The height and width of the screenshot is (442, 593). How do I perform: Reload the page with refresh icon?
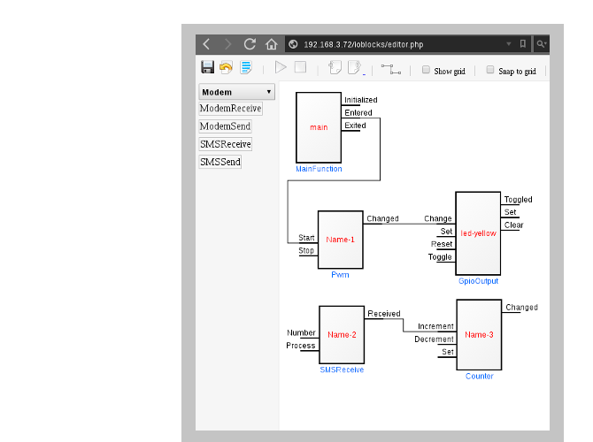[250, 44]
